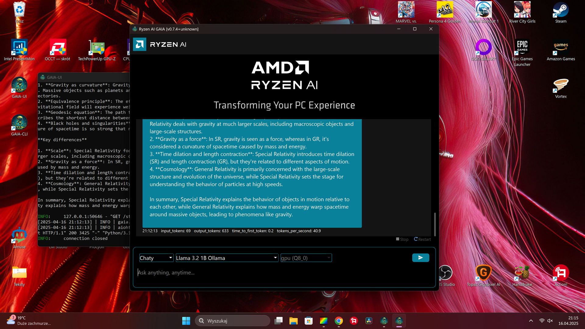
Task: Open the weather widget showing 19°C
Action: click(x=29, y=321)
